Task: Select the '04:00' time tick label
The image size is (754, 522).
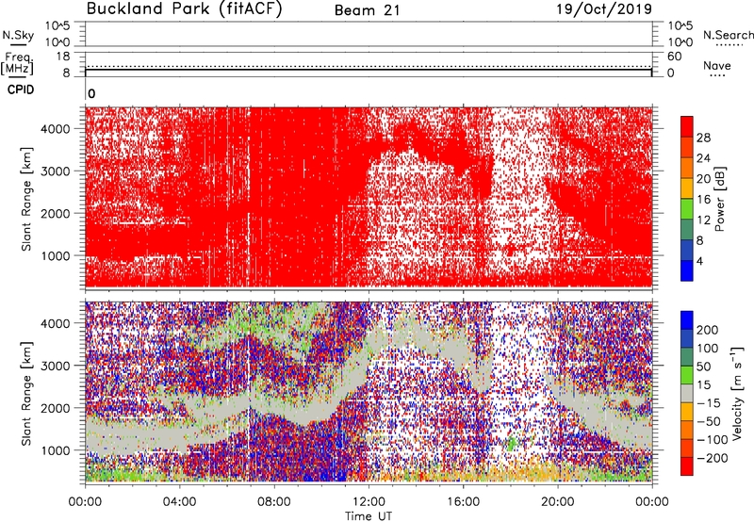Action: 179,502
